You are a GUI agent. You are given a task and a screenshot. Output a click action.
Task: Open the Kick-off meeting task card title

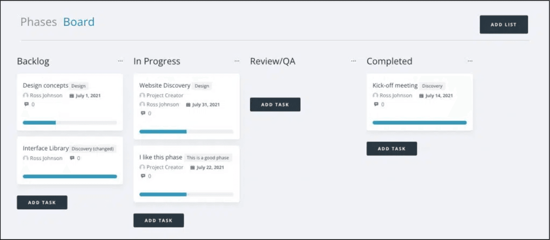[x=395, y=86]
